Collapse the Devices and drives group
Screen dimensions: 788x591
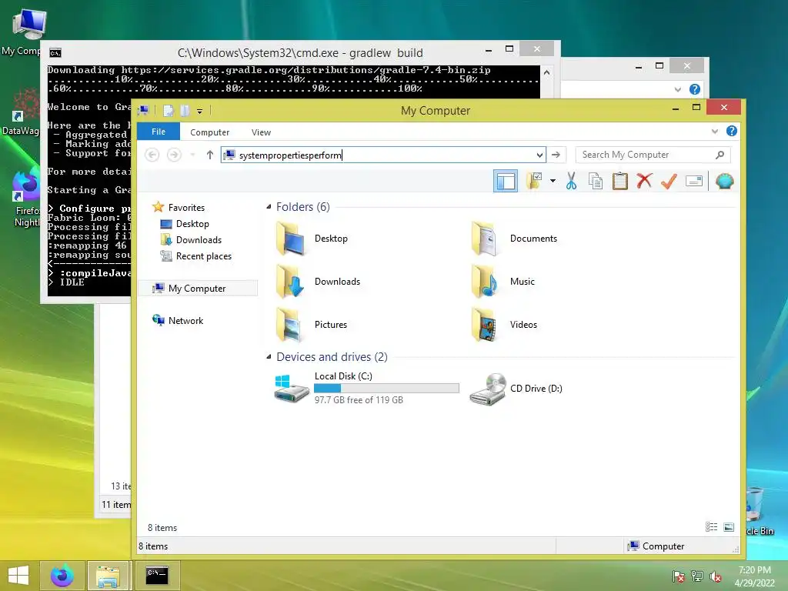pyautogui.click(x=269, y=357)
